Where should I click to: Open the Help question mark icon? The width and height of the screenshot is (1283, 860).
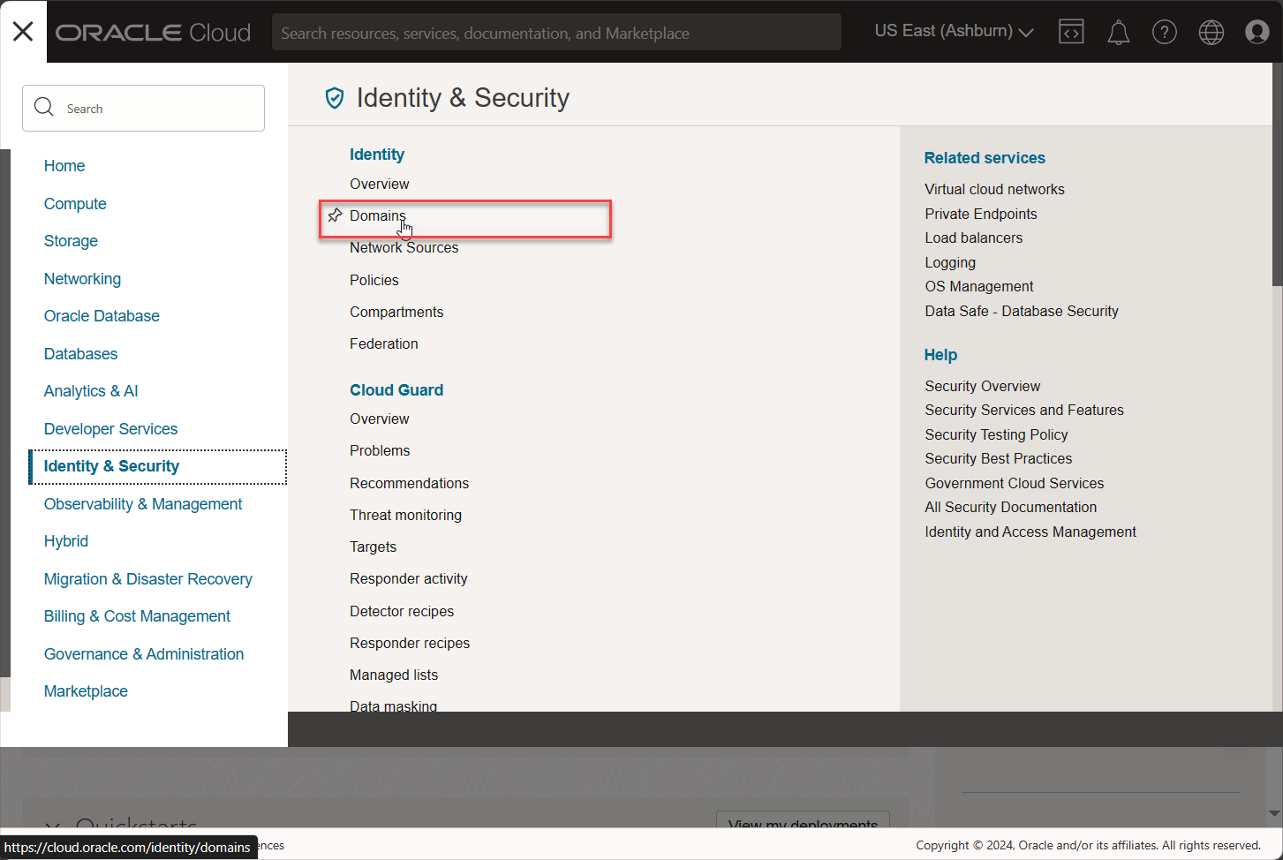[1164, 31]
